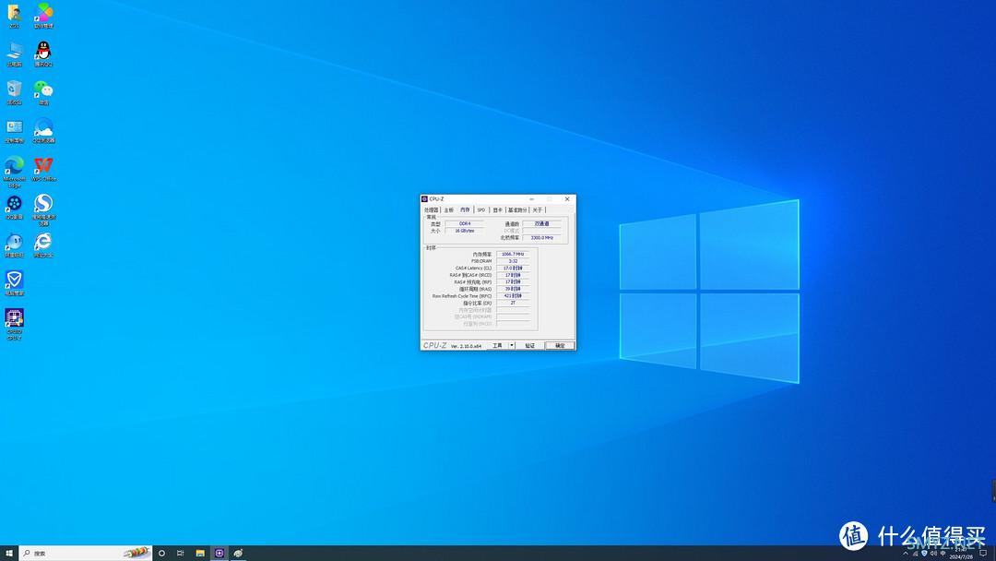
Task: Open the QQ Video film-reel icon
Action: [x=14, y=207]
